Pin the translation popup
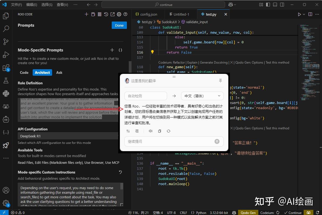Screen dimensions: 322x215 (221, 80)
